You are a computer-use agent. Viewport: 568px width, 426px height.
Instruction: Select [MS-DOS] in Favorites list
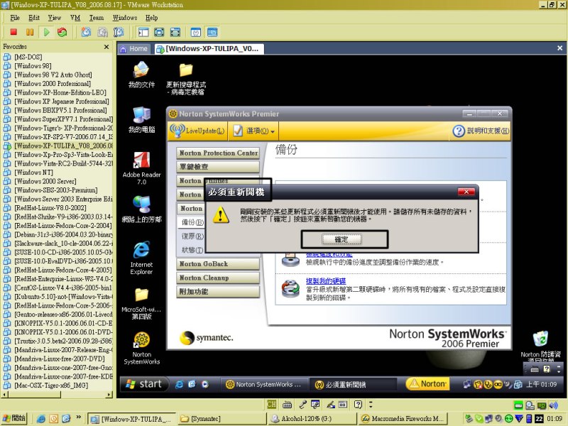28,57
